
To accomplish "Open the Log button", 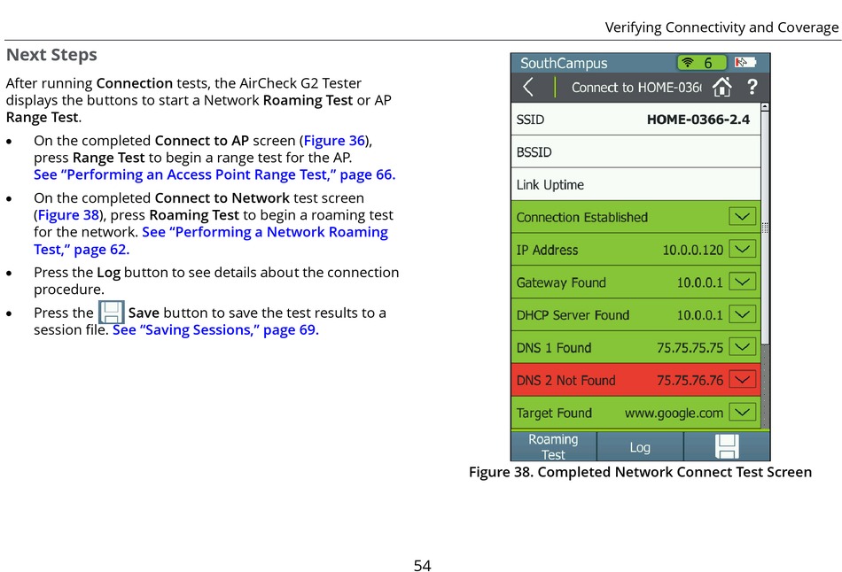I will pos(640,447).
